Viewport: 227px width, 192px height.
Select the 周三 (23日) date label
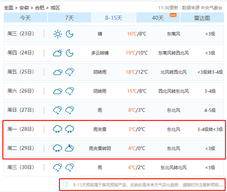(x=21, y=34)
